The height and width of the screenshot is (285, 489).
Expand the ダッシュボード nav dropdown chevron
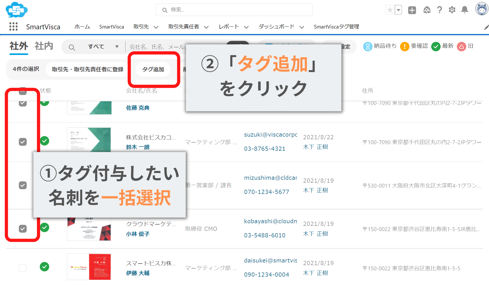click(x=302, y=27)
